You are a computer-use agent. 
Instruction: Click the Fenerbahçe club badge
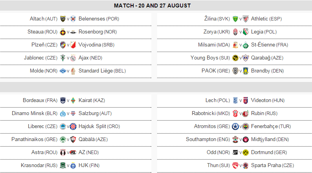click(246, 126)
